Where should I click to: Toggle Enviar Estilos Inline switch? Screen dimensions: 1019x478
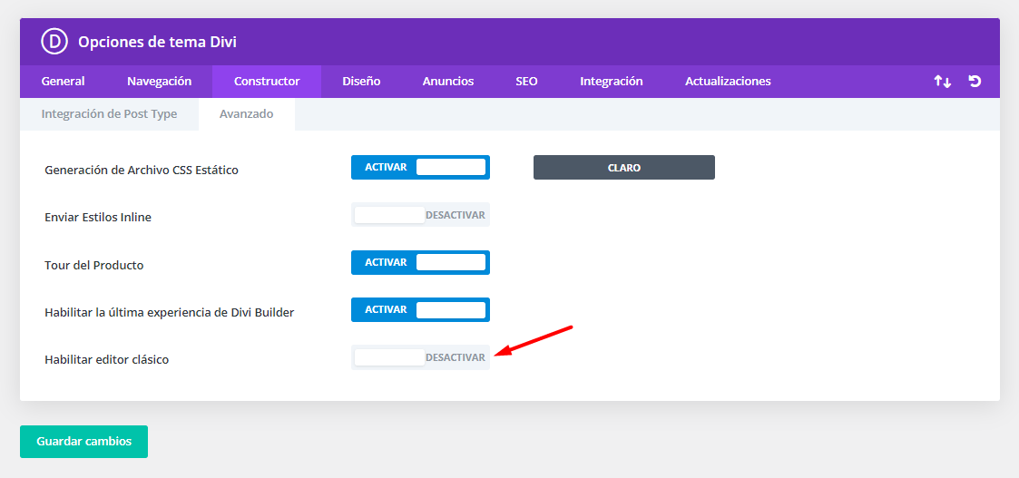420,215
